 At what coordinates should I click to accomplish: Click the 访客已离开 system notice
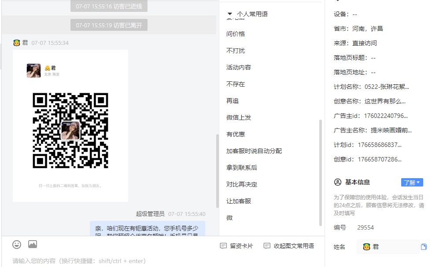(x=109, y=25)
